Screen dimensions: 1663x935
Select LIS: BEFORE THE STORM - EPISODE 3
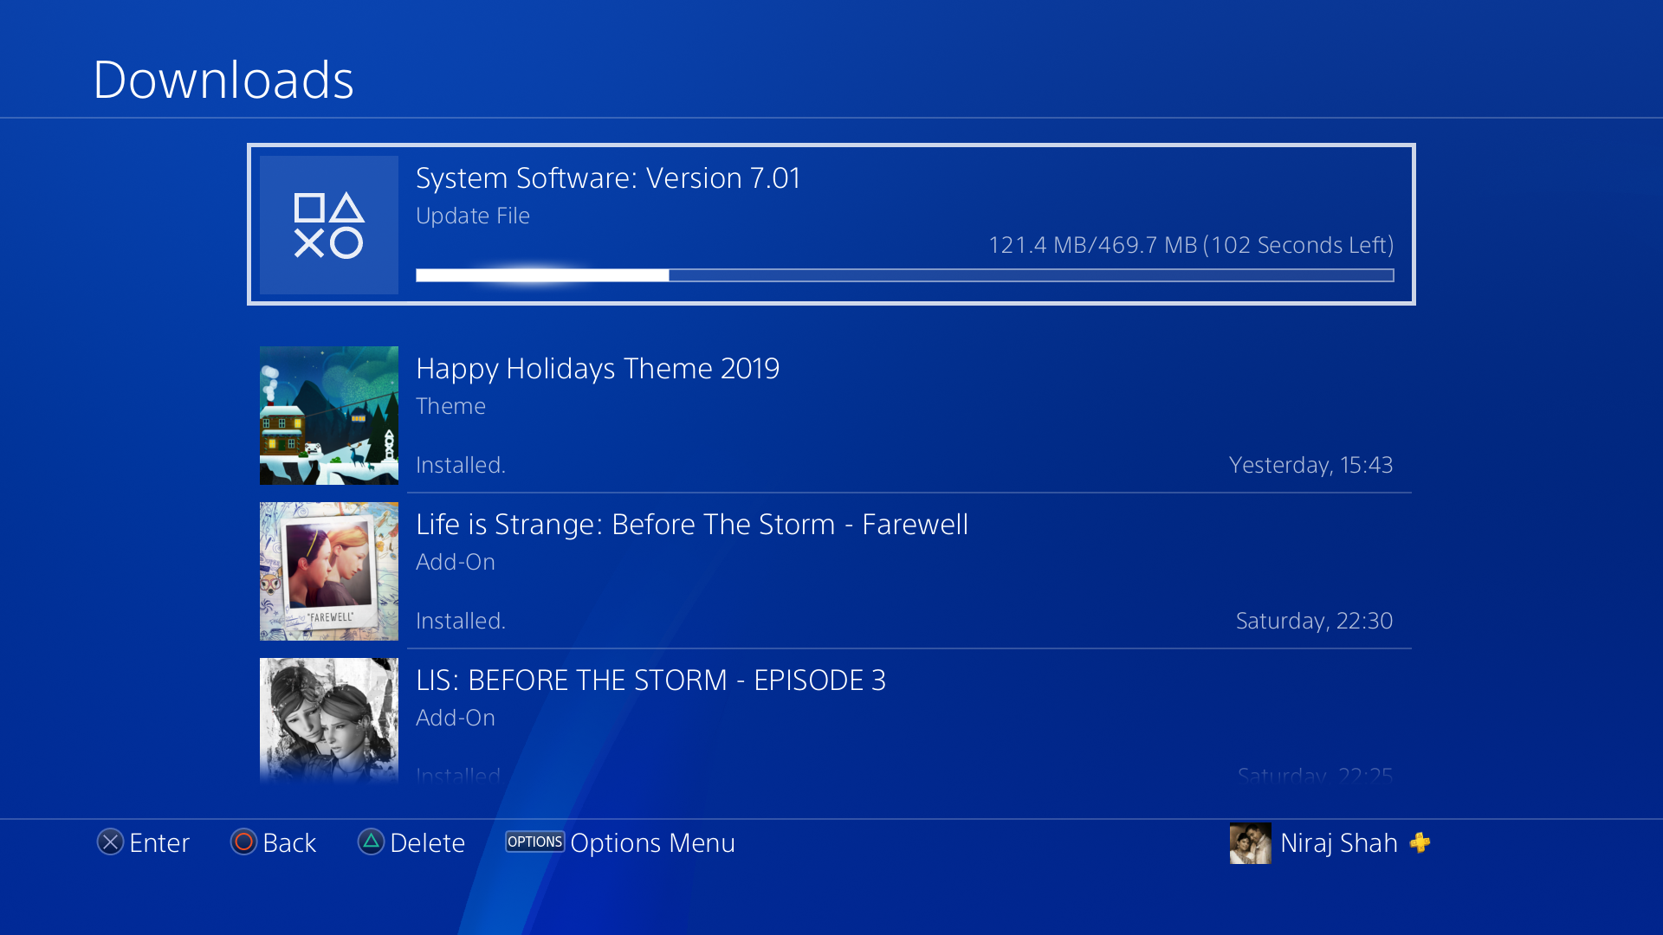coord(650,680)
